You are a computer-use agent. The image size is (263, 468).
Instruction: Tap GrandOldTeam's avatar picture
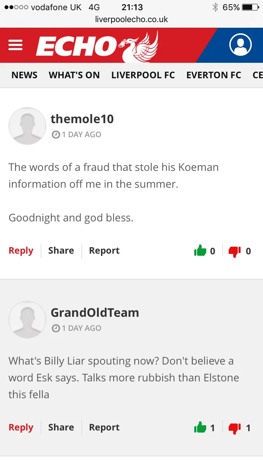[27, 320]
